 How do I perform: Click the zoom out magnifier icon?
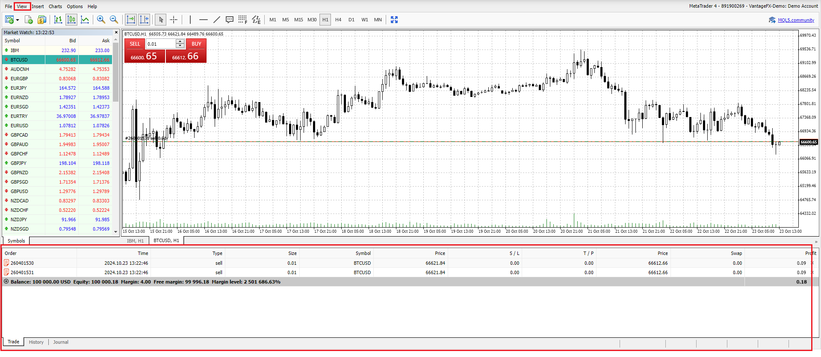pyautogui.click(x=114, y=20)
